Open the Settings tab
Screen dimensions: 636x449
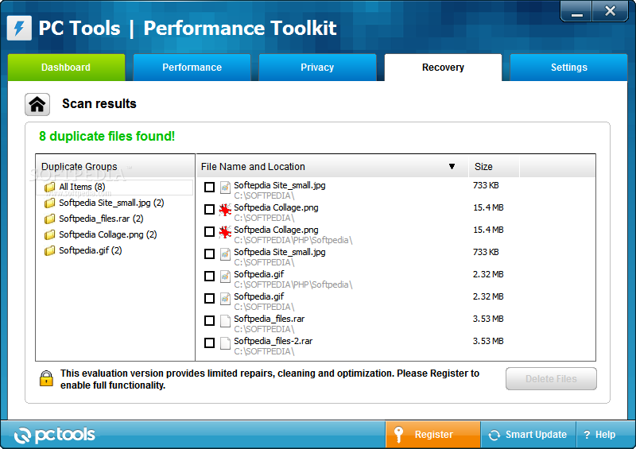[568, 68]
